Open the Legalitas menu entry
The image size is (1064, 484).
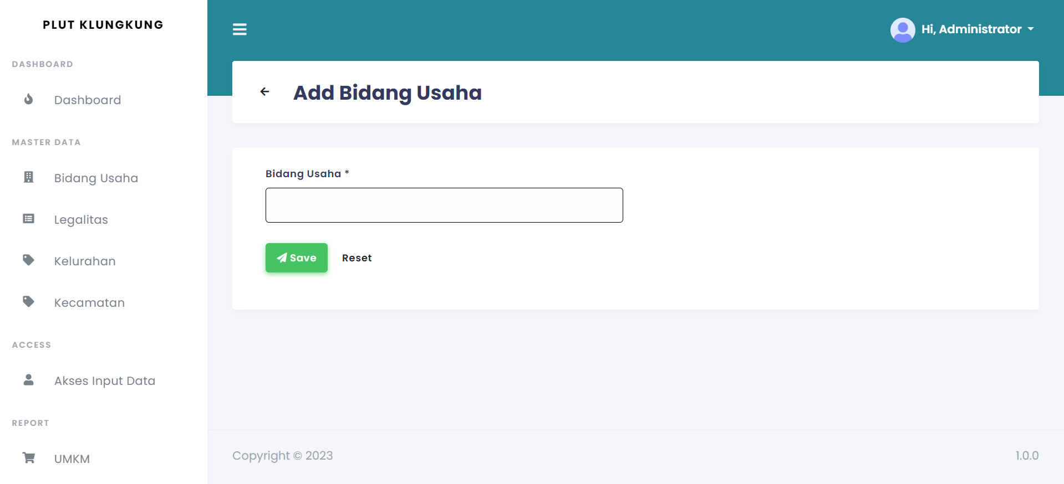coord(81,219)
